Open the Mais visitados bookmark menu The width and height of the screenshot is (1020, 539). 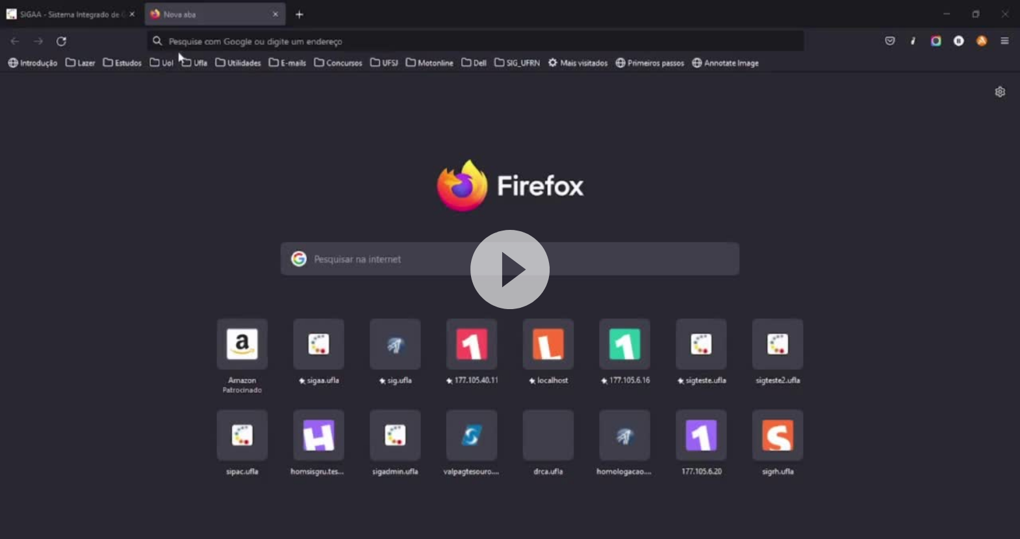tap(578, 63)
